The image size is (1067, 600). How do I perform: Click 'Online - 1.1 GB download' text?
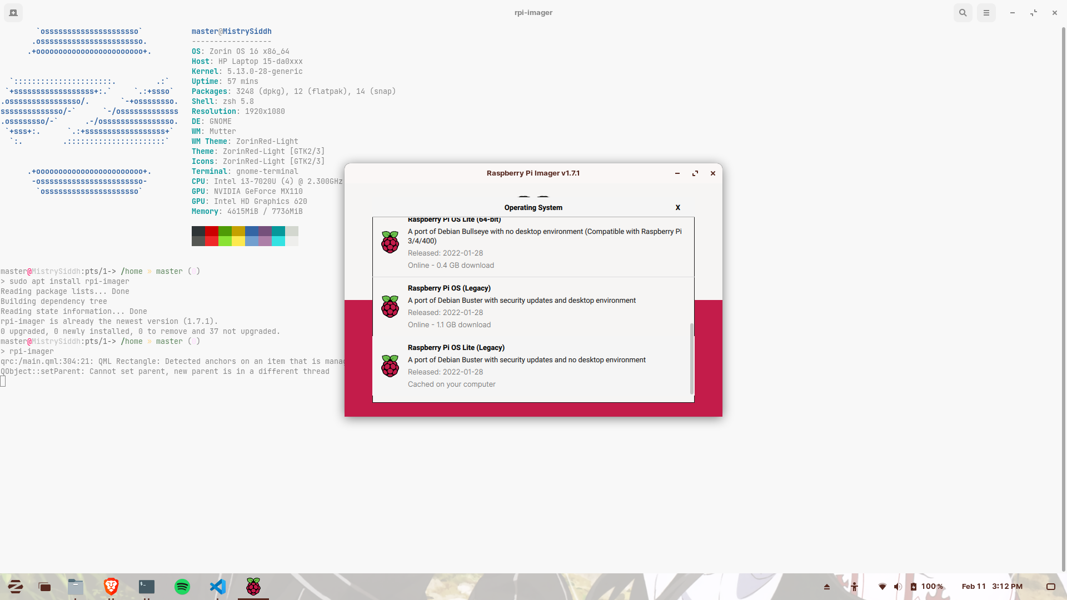(449, 325)
